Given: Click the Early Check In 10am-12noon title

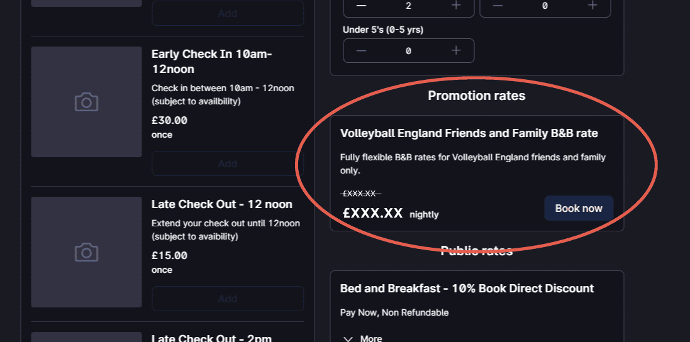Looking at the screenshot, I should [x=211, y=62].
